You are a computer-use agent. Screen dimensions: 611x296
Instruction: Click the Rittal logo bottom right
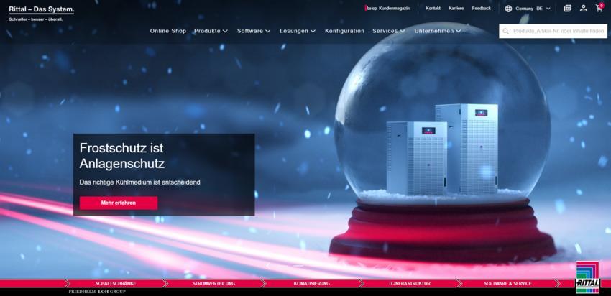tap(587, 277)
